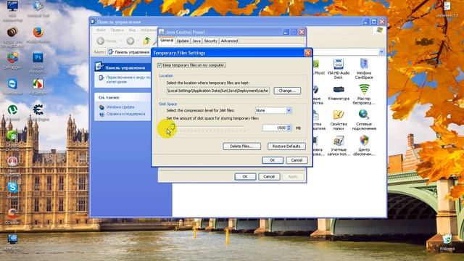Click FSCapture desktop icon

(38, 87)
